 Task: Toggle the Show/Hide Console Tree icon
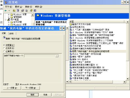coord(18,11)
